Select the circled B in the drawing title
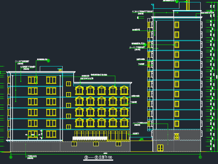Viewport: 218px width, 164px height. click(x=86, y=157)
